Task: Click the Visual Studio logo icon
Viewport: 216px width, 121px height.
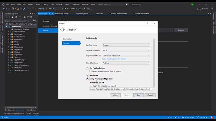Action: click(3, 4)
